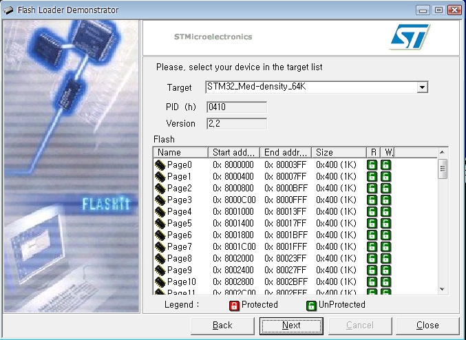Click the Page2 chip icon
The height and width of the screenshot is (340, 466).
[x=160, y=189]
